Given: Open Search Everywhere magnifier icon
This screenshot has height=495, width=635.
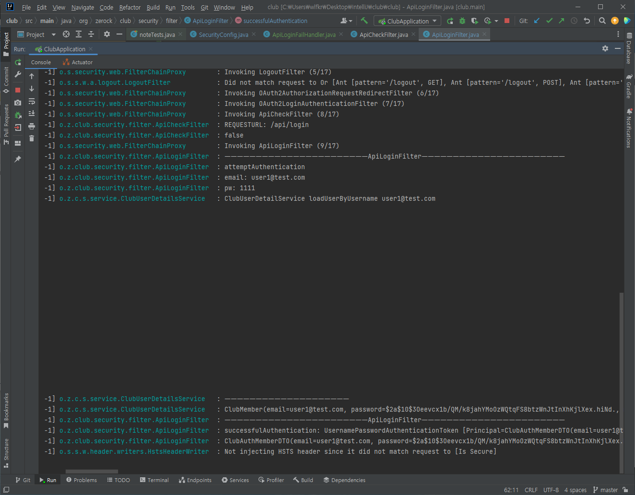Looking at the screenshot, I should point(602,21).
